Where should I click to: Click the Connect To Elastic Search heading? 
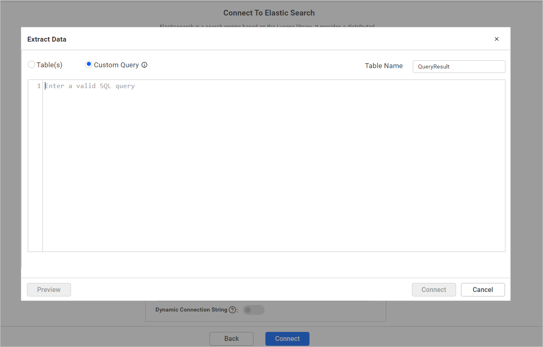[x=269, y=13]
